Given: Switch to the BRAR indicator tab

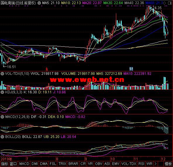Looking at the screenshot, I should tap(73, 164).
